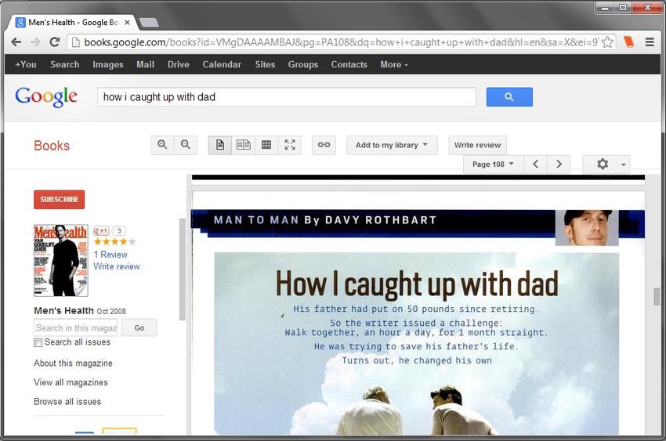Click the orange extension icon beside the star
666x441 pixels.
click(x=629, y=42)
